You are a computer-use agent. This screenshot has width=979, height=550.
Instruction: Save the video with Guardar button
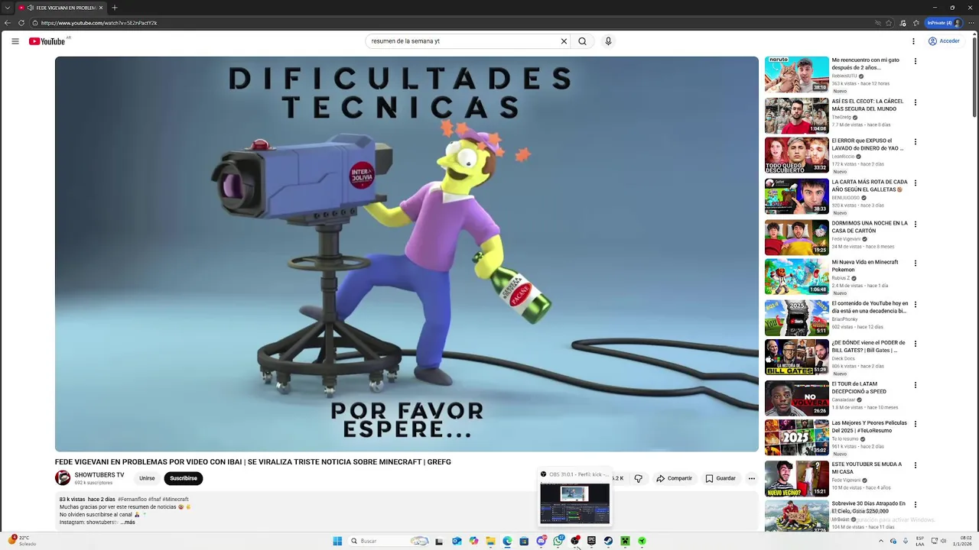[720, 478]
